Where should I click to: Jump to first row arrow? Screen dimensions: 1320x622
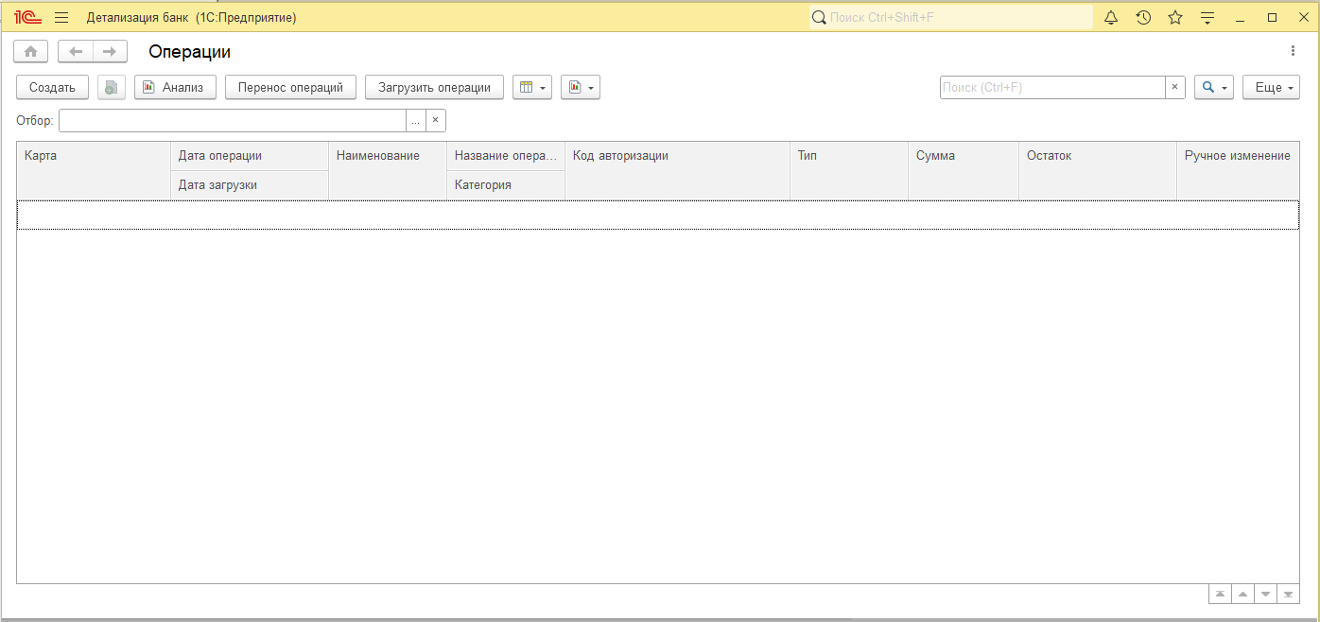click(x=1221, y=594)
